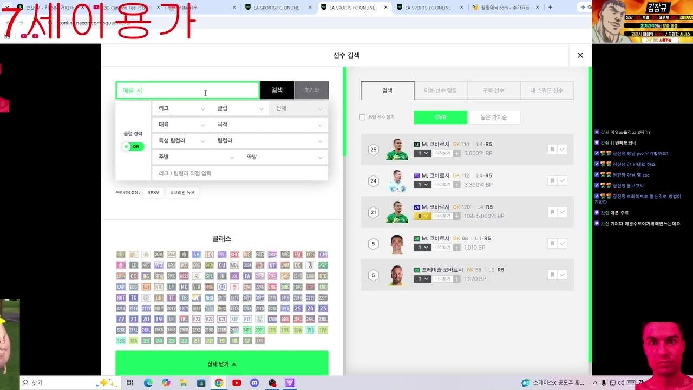Select the CU class icon
This screenshot has height=390, width=693.
click(222, 265)
